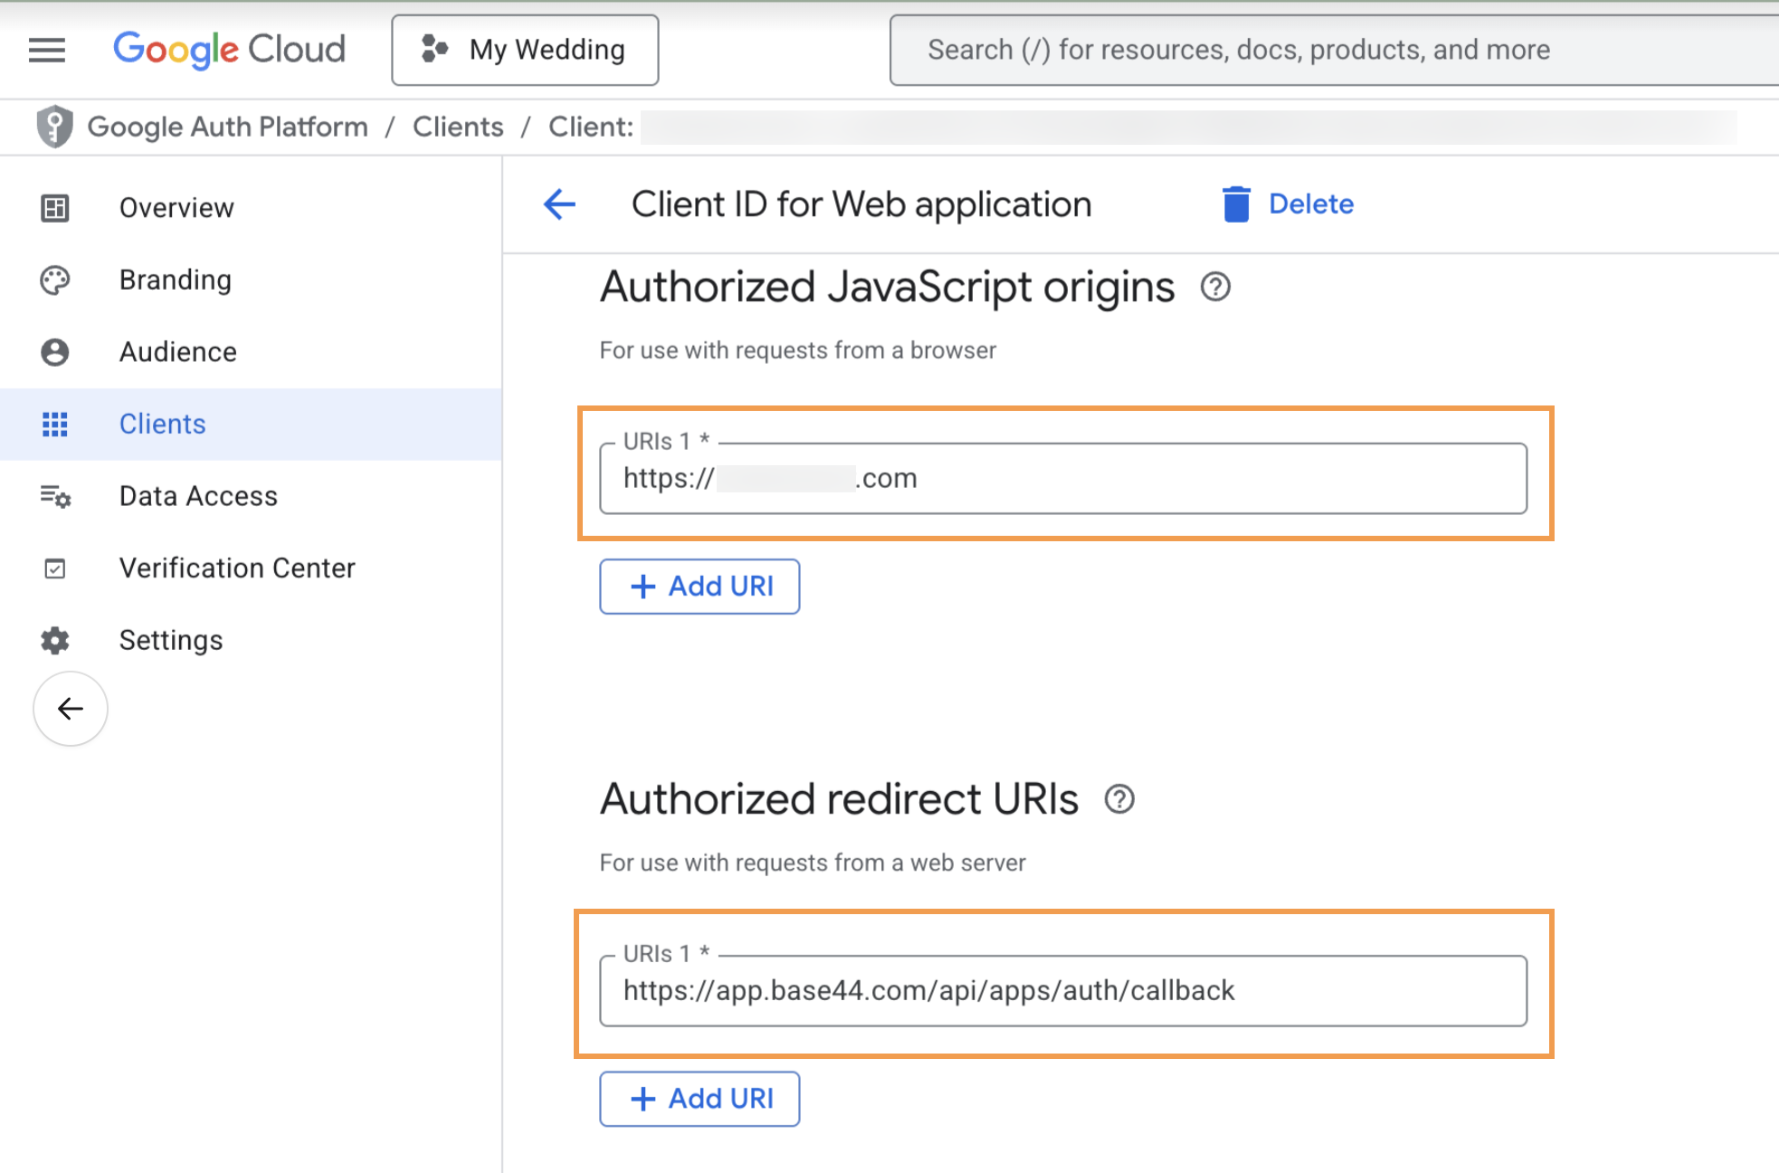Open Audience via the person icon

pos(55,351)
